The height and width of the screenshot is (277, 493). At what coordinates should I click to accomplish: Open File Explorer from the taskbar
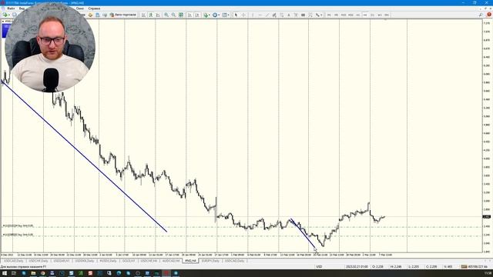coord(33,273)
